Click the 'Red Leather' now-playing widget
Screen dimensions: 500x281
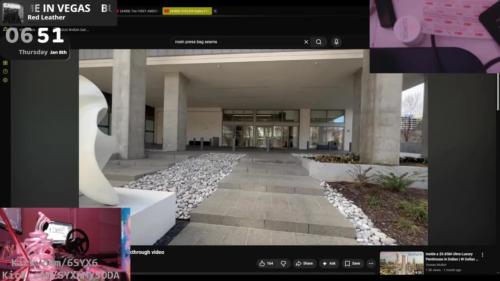[x=59, y=13]
